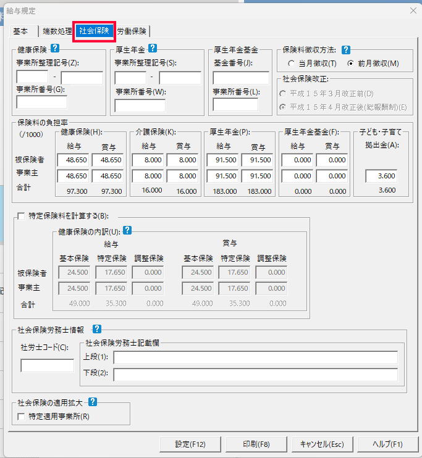
Task: Select 前月徴収 radio button
Action: coord(351,63)
